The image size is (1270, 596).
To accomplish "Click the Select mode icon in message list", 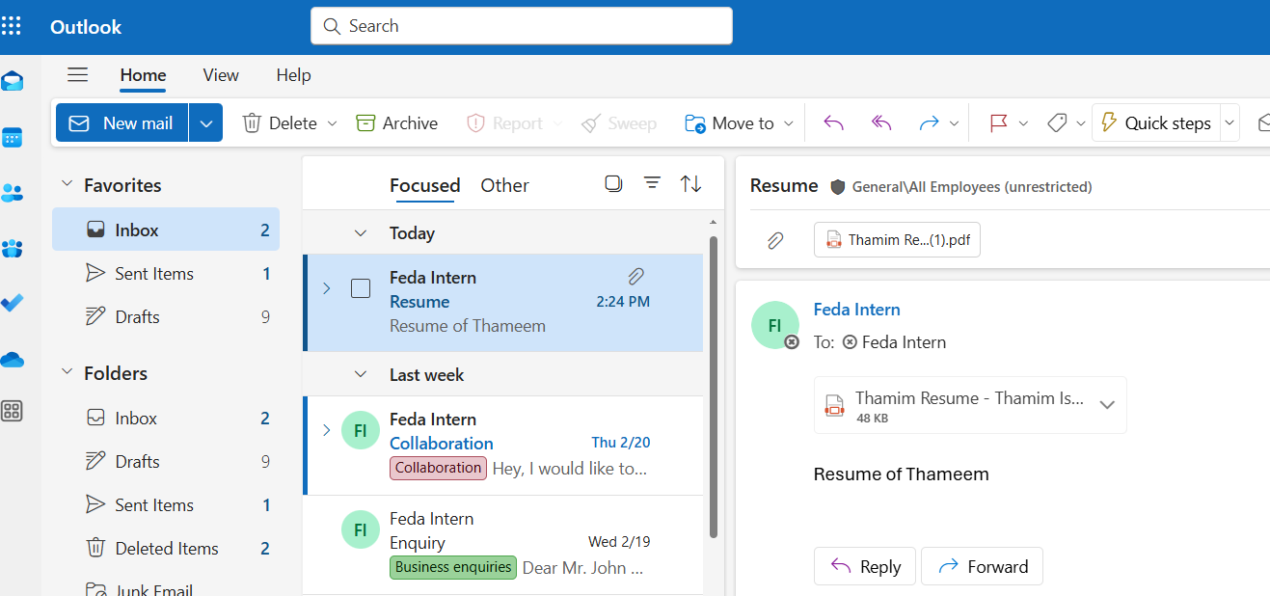I will (613, 183).
